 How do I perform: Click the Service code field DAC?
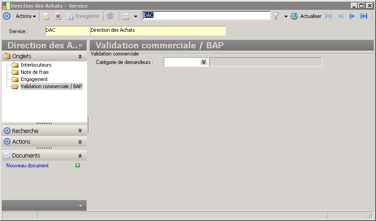pyautogui.click(x=68, y=30)
